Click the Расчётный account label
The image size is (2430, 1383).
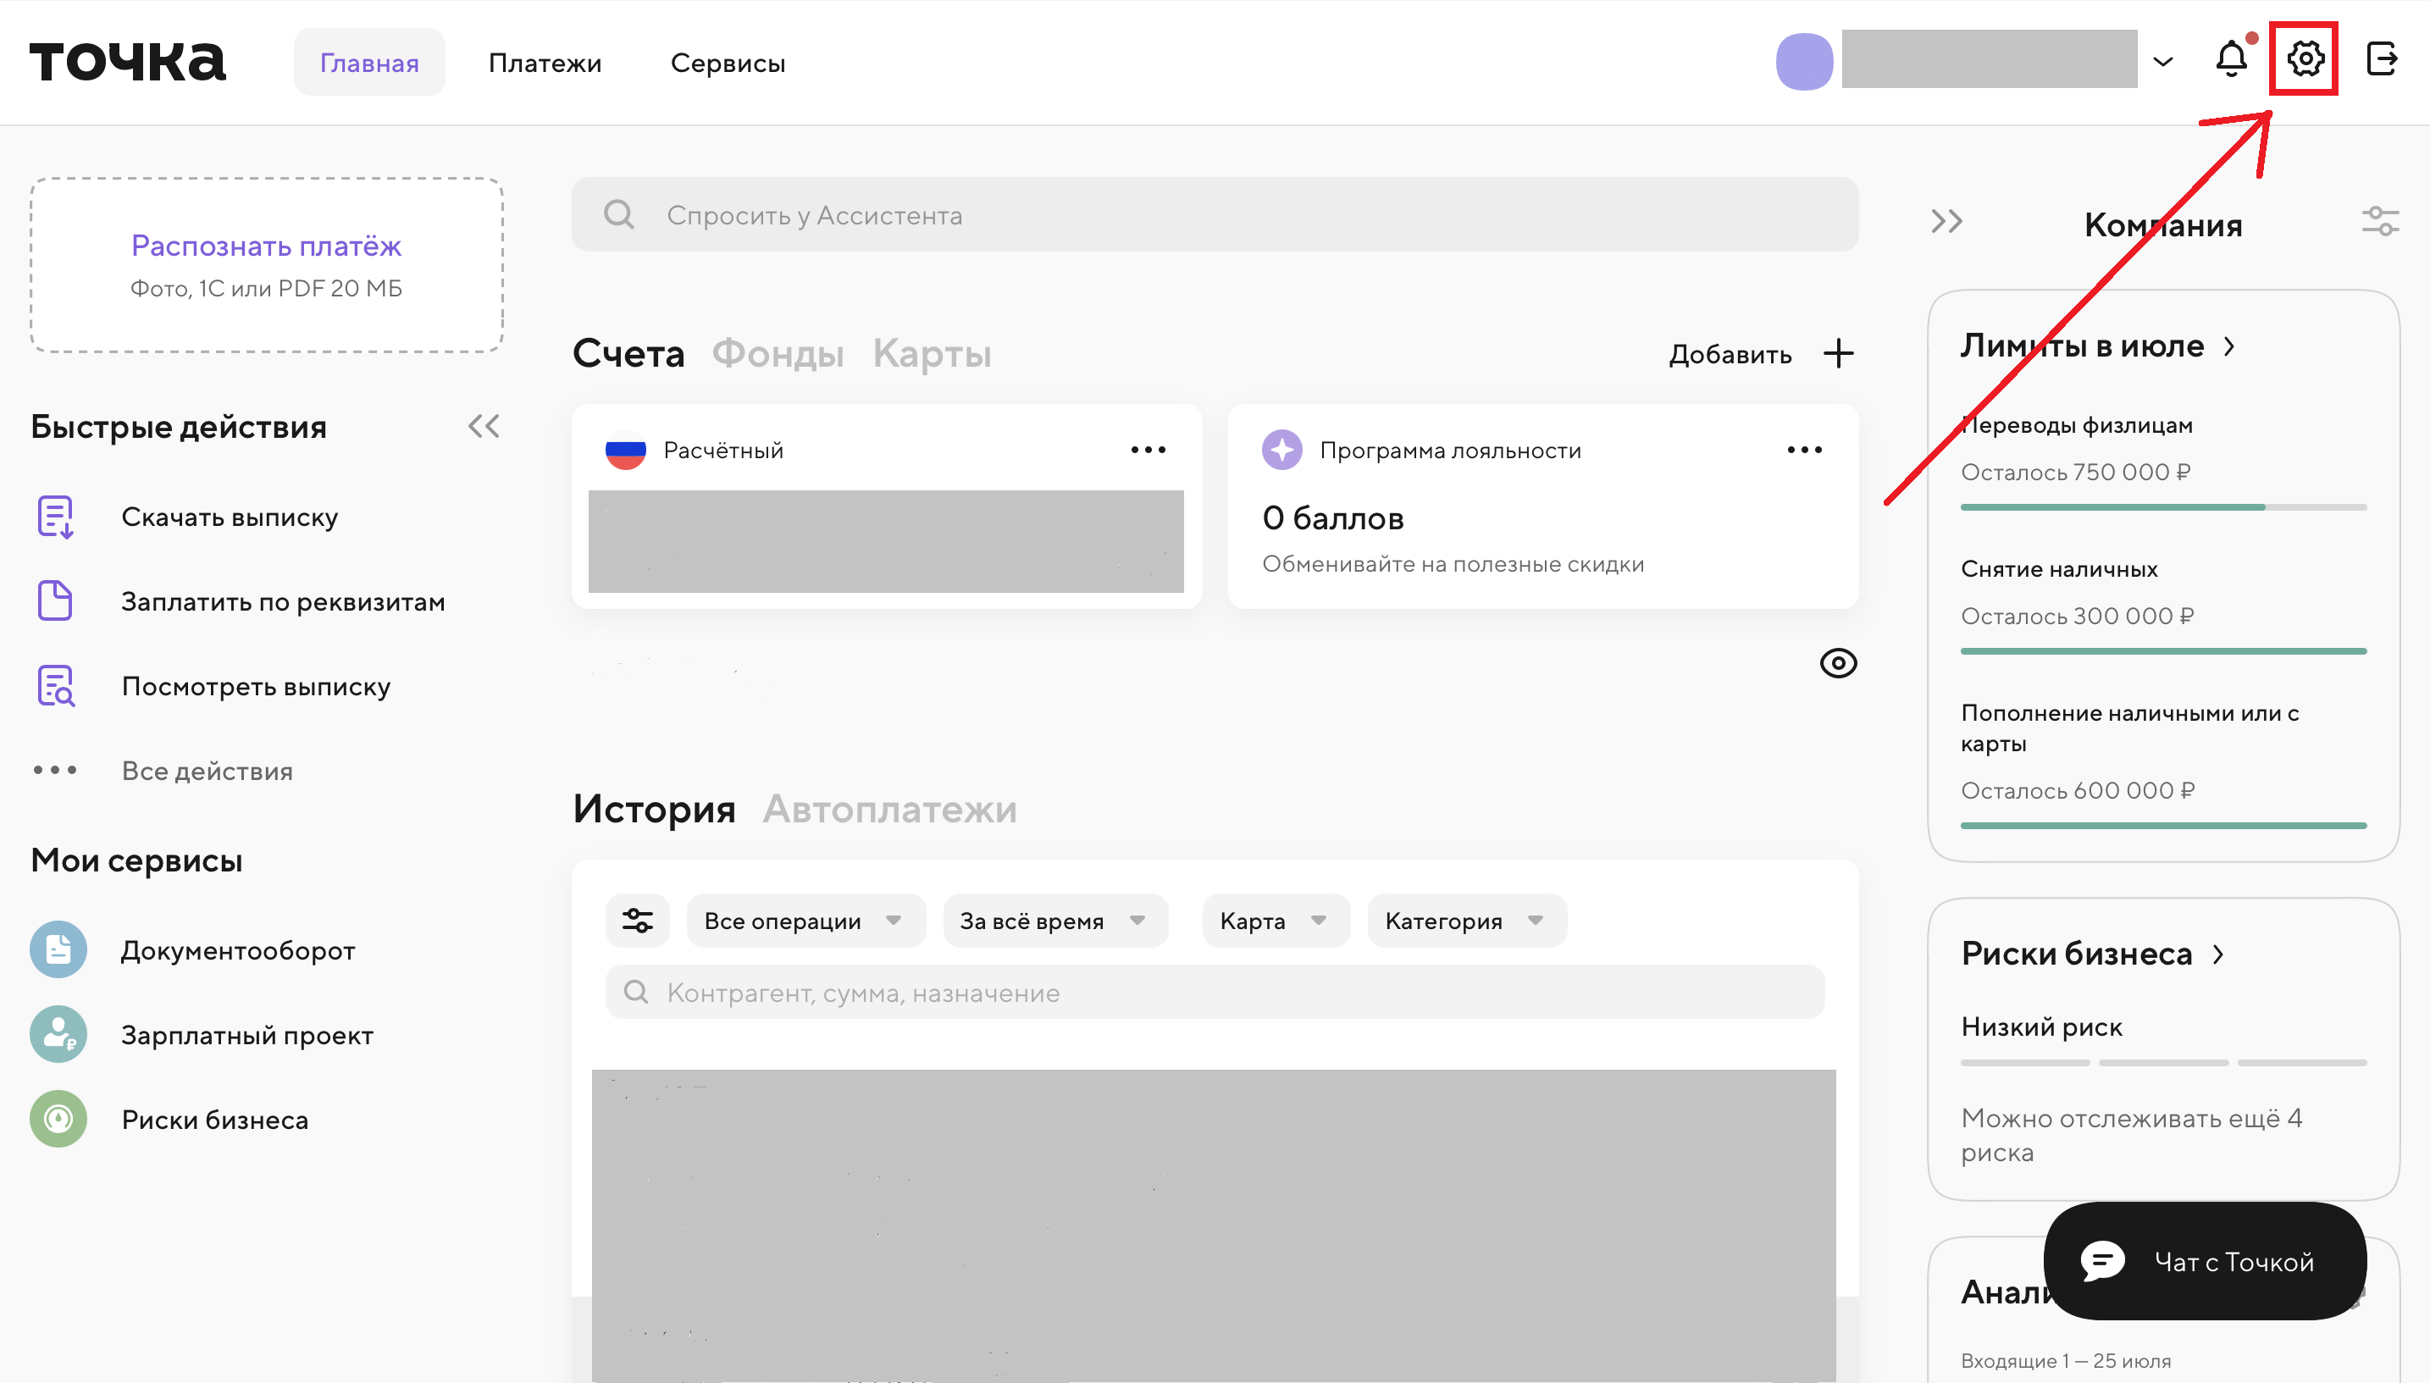pyautogui.click(x=723, y=451)
